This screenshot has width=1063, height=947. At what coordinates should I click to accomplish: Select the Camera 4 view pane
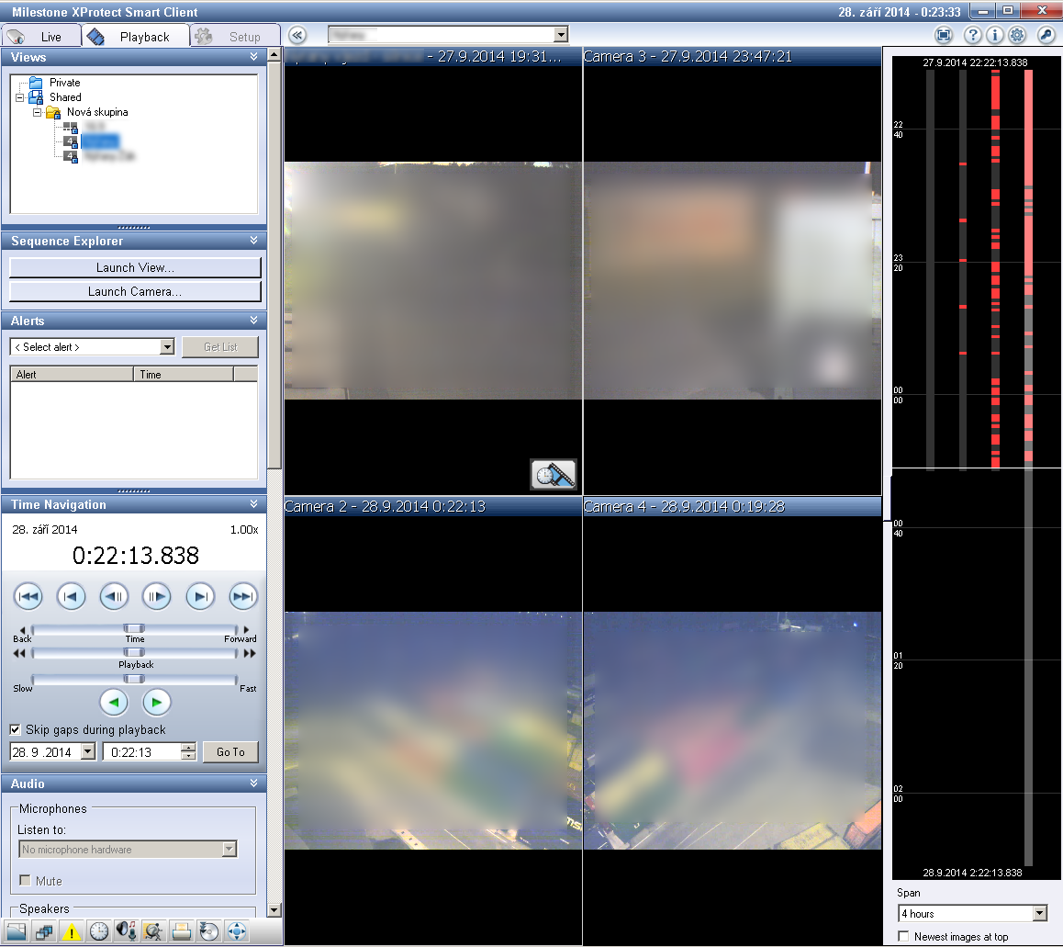click(x=733, y=722)
